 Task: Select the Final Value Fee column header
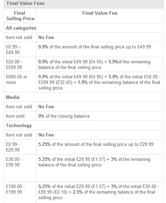pos(100,13)
